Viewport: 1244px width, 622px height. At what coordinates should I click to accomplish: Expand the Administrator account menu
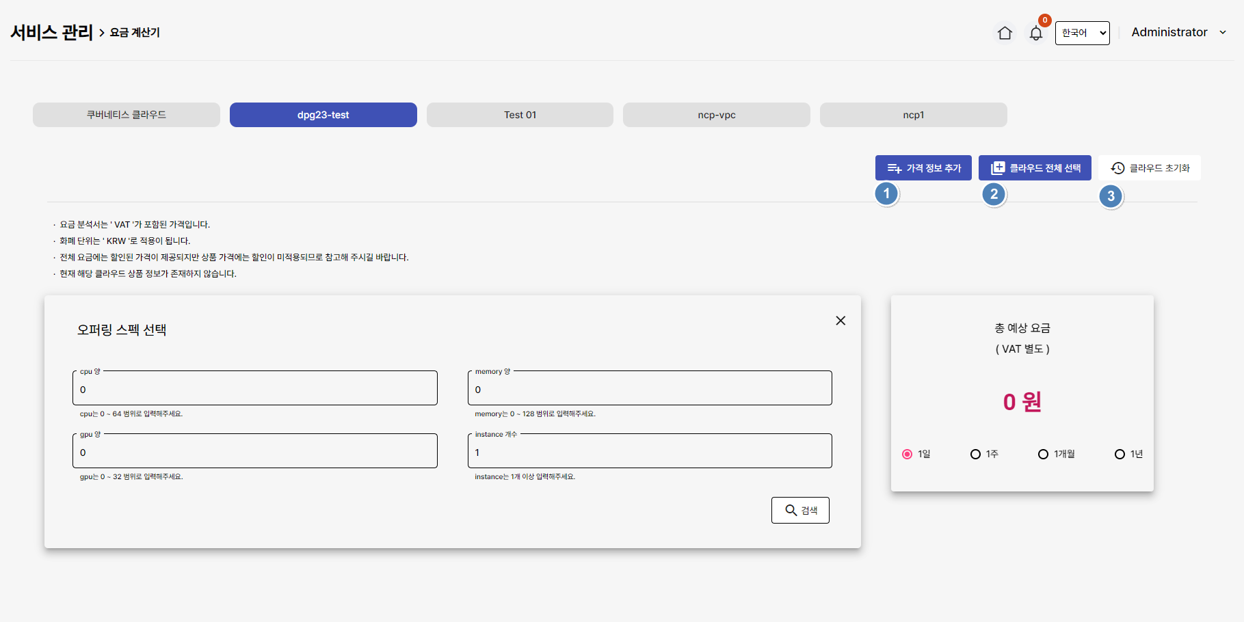pyautogui.click(x=1178, y=32)
